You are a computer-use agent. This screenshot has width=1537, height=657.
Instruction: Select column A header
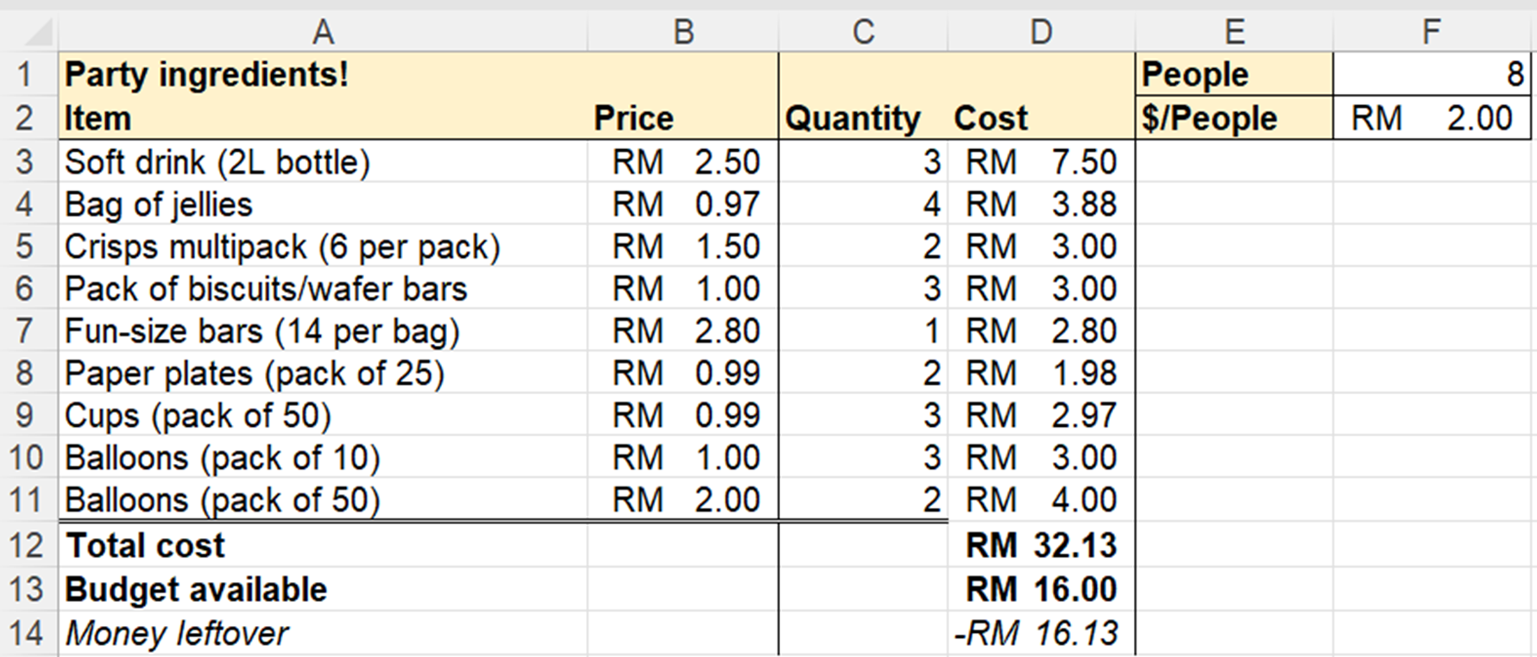(x=323, y=32)
